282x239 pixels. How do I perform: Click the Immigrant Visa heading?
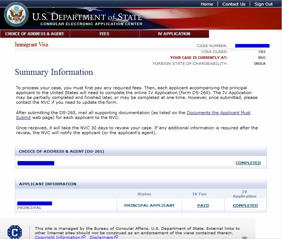[x=31, y=44]
